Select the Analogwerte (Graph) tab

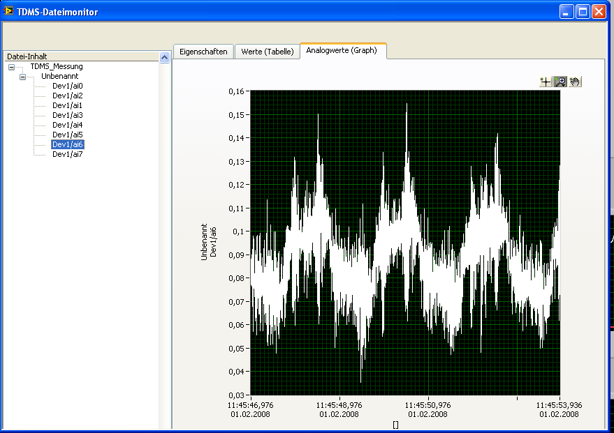342,50
